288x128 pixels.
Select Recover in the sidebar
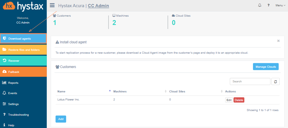(23, 61)
